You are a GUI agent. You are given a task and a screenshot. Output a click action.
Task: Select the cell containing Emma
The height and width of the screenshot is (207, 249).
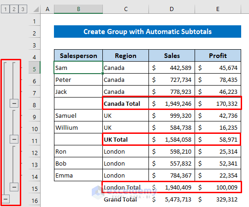[x=78, y=175]
